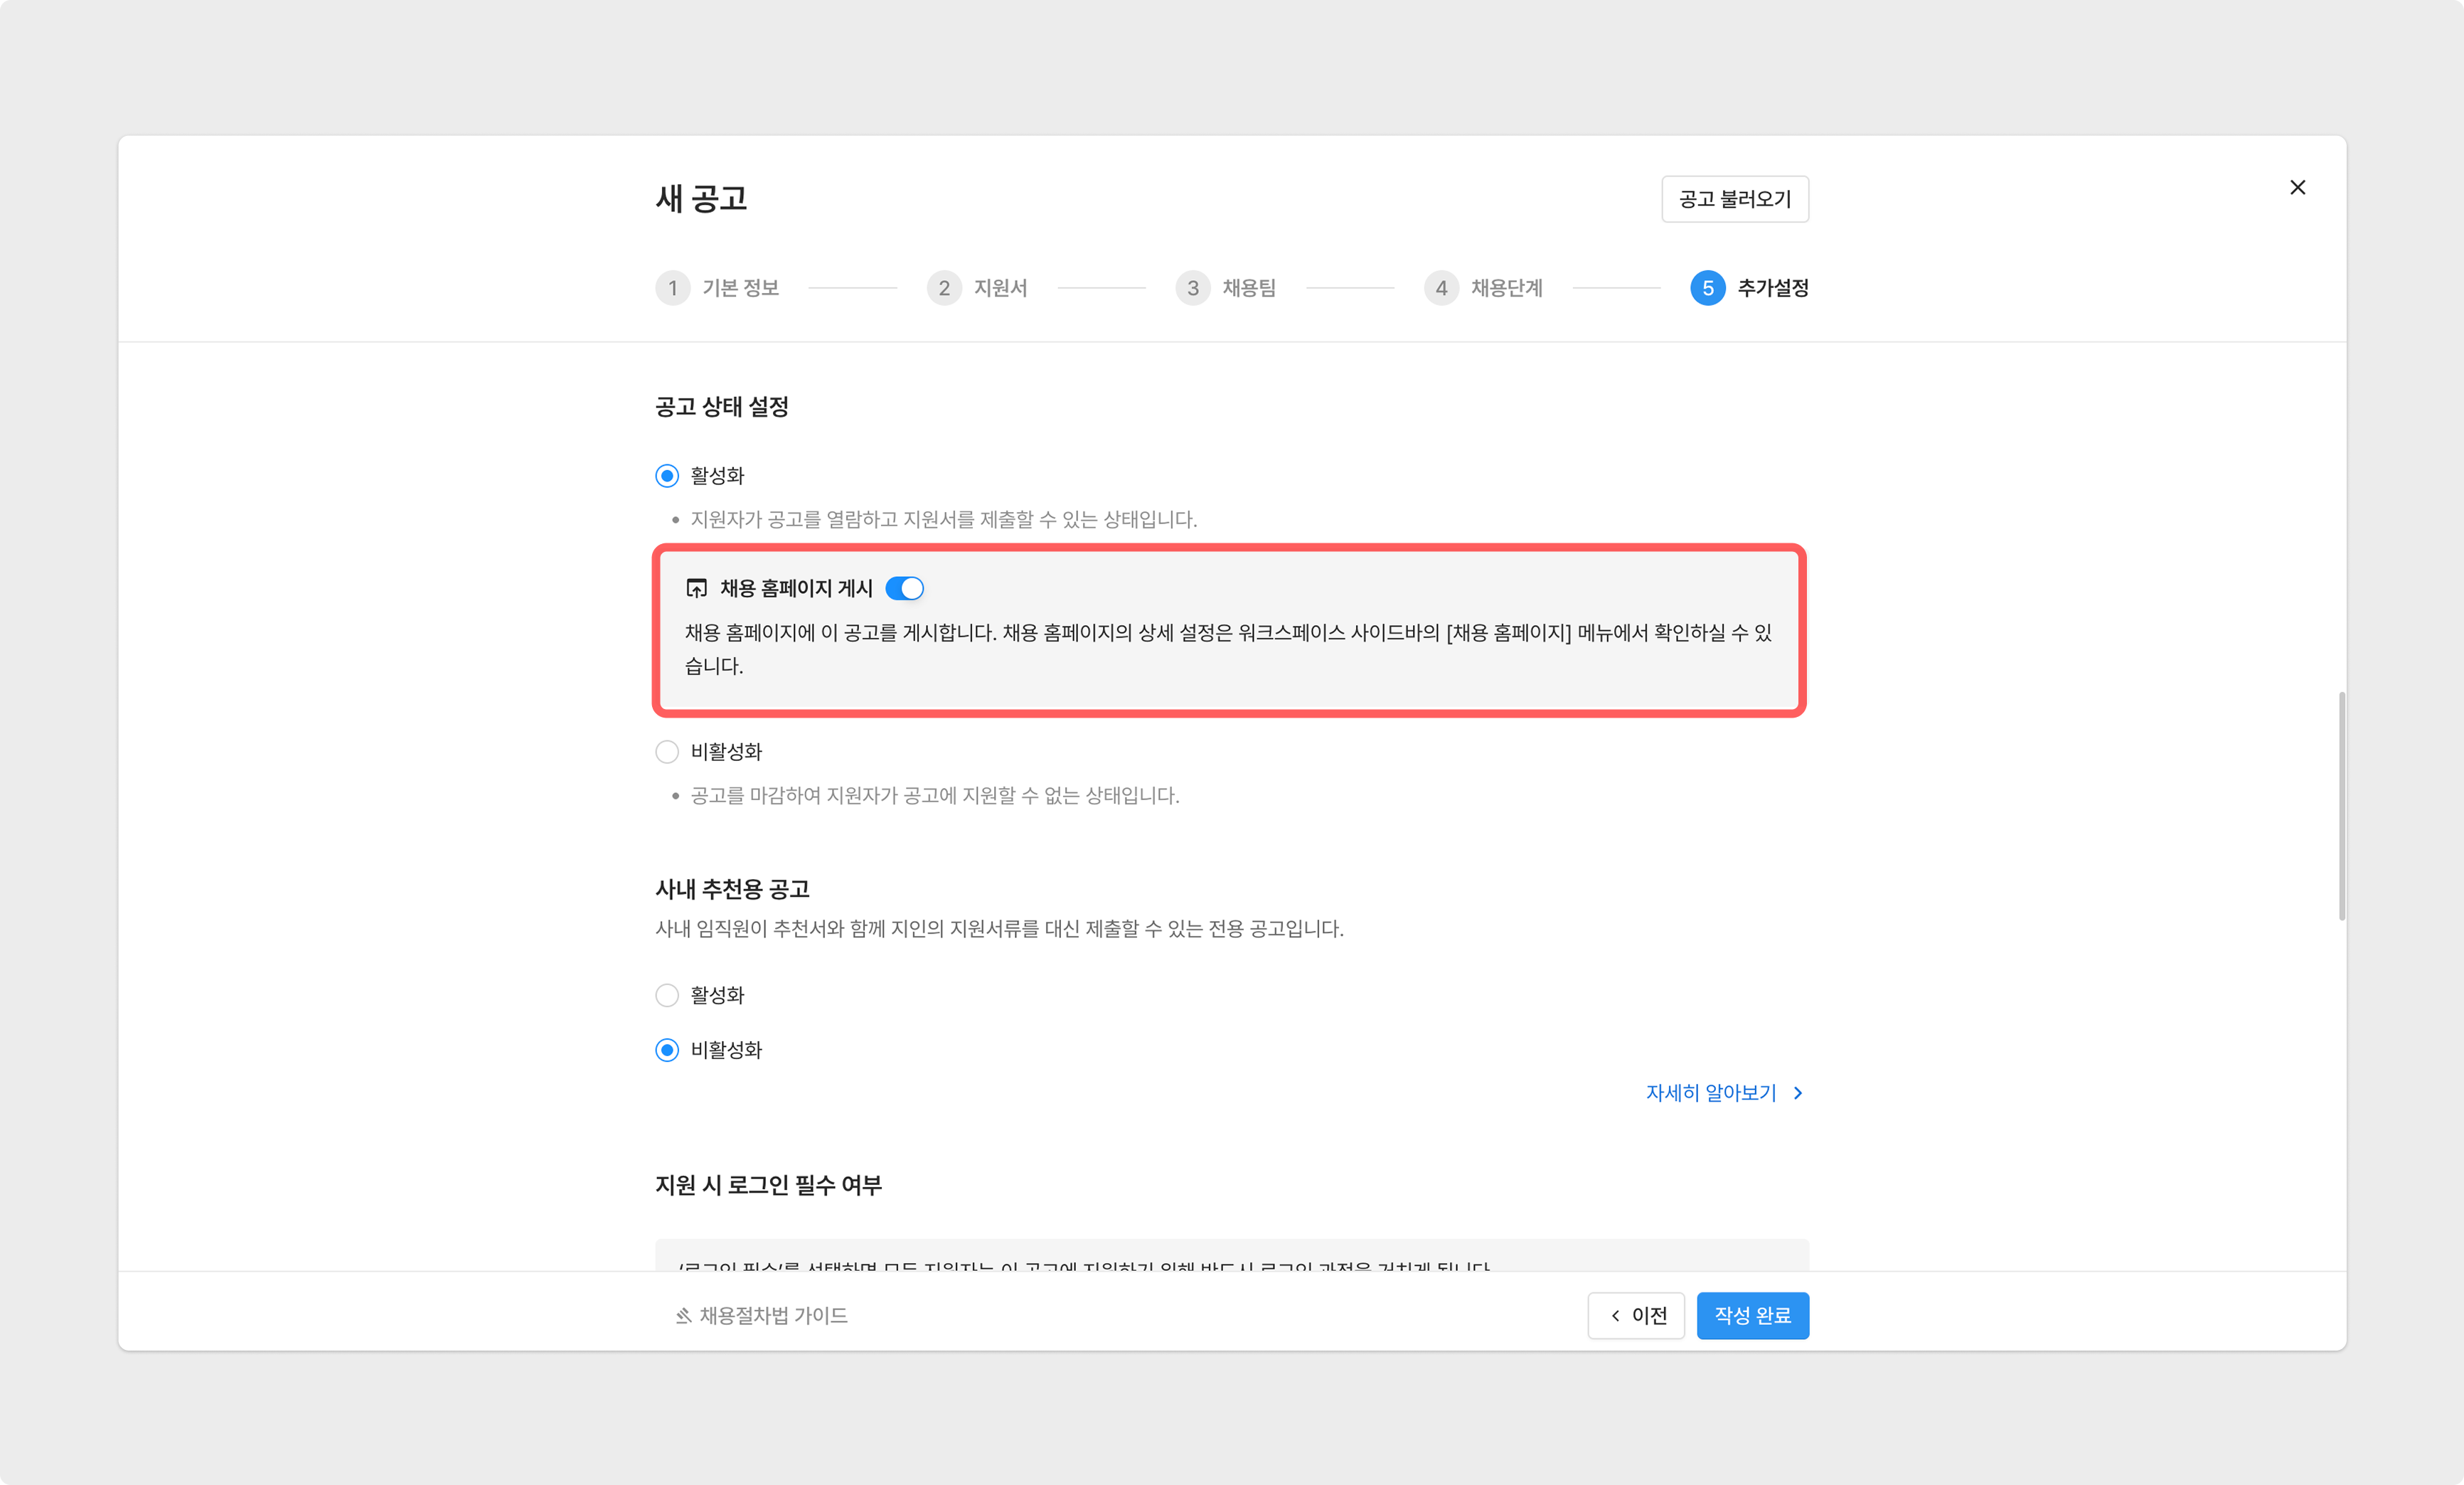2464x1485 pixels.
Task: Go to the 채용단계 step label
Action: 1506,288
